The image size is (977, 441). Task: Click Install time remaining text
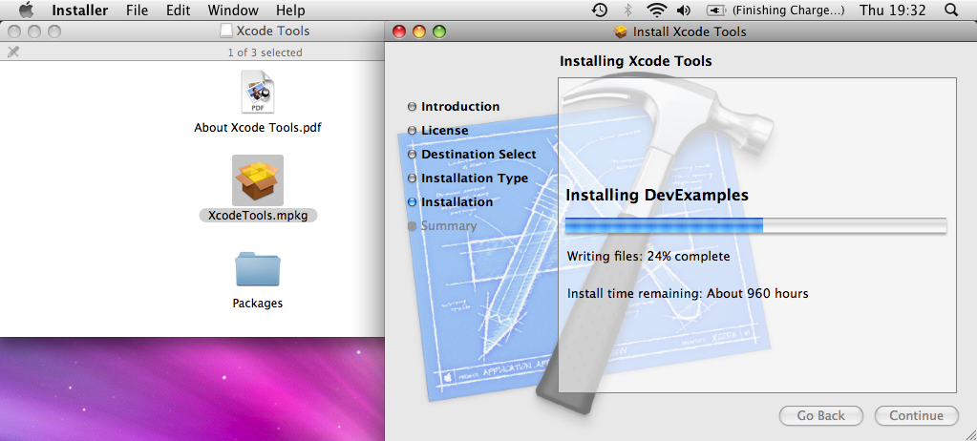(688, 293)
